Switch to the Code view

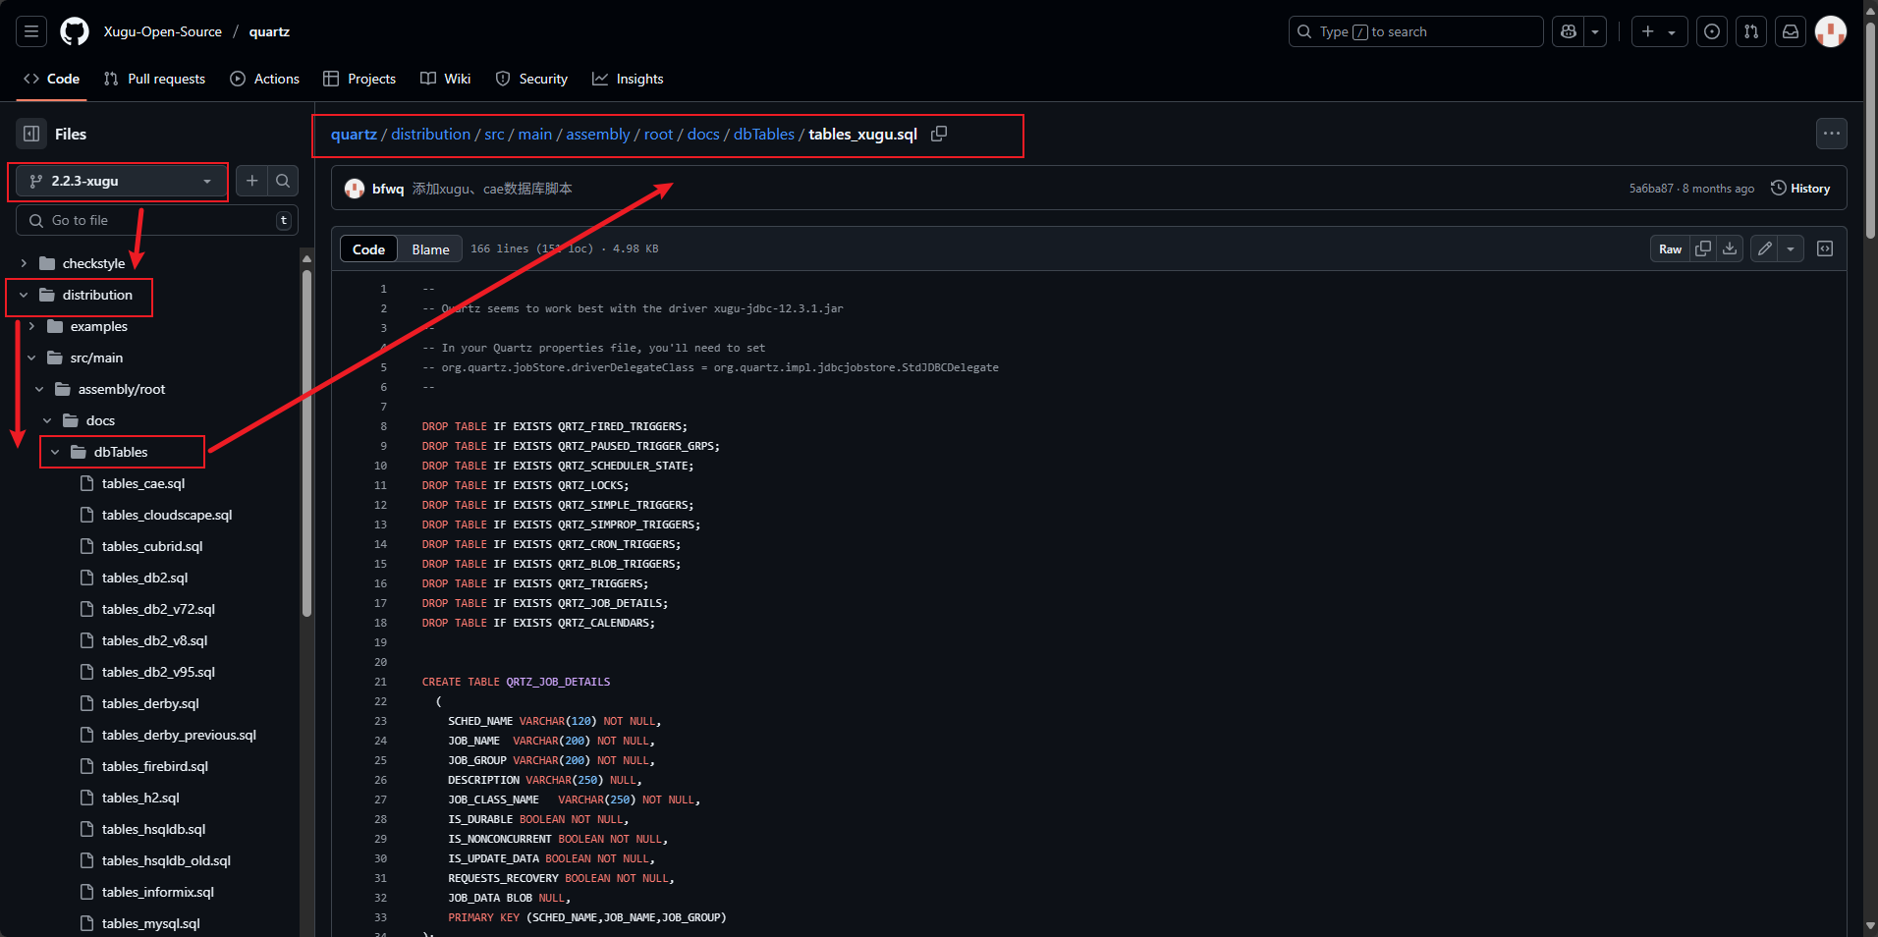click(368, 249)
